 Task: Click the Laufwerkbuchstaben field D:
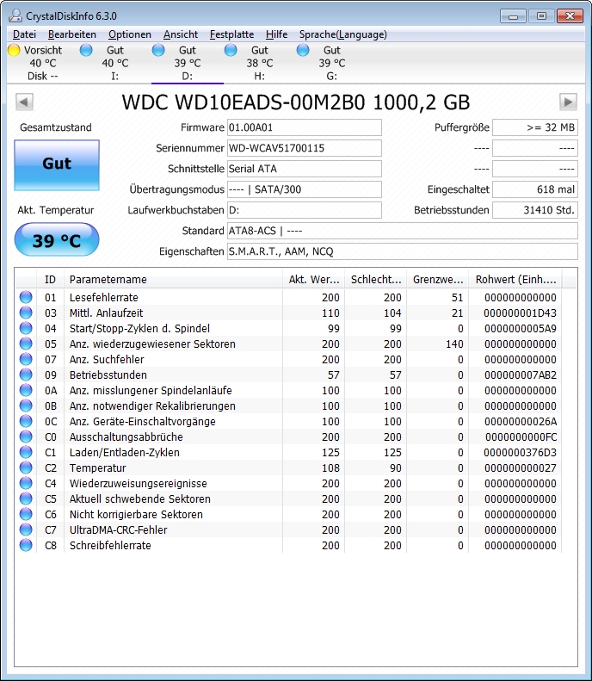[x=305, y=210]
